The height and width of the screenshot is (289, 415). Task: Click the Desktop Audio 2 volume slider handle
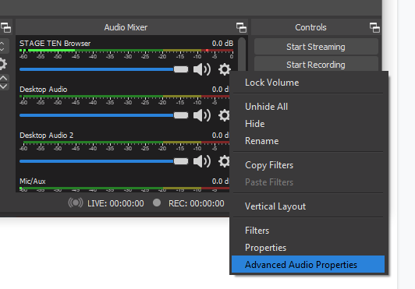pyautogui.click(x=181, y=161)
